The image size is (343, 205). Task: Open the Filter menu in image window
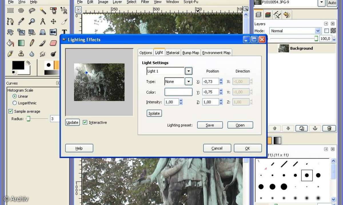[x=145, y=2]
